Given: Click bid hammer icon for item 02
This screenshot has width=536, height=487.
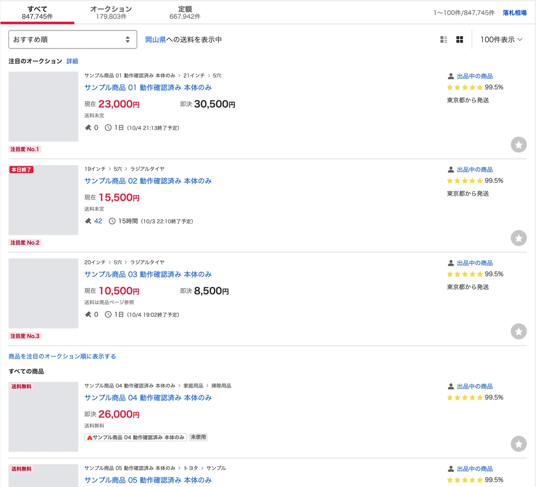Looking at the screenshot, I should click(88, 221).
